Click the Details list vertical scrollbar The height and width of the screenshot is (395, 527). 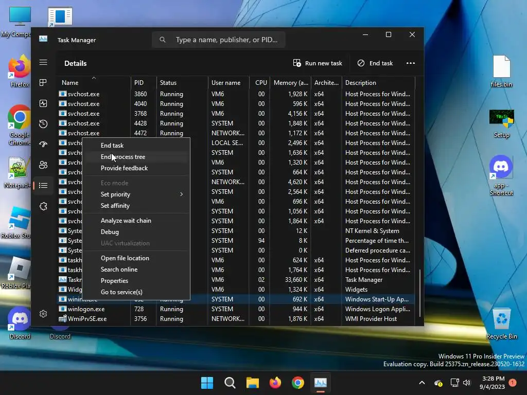tap(420, 293)
